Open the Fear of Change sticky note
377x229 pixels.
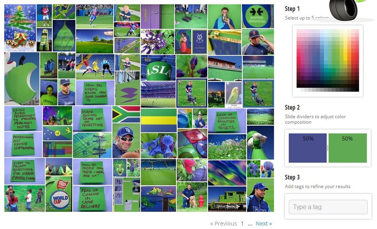pyautogui.click(x=93, y=199)
